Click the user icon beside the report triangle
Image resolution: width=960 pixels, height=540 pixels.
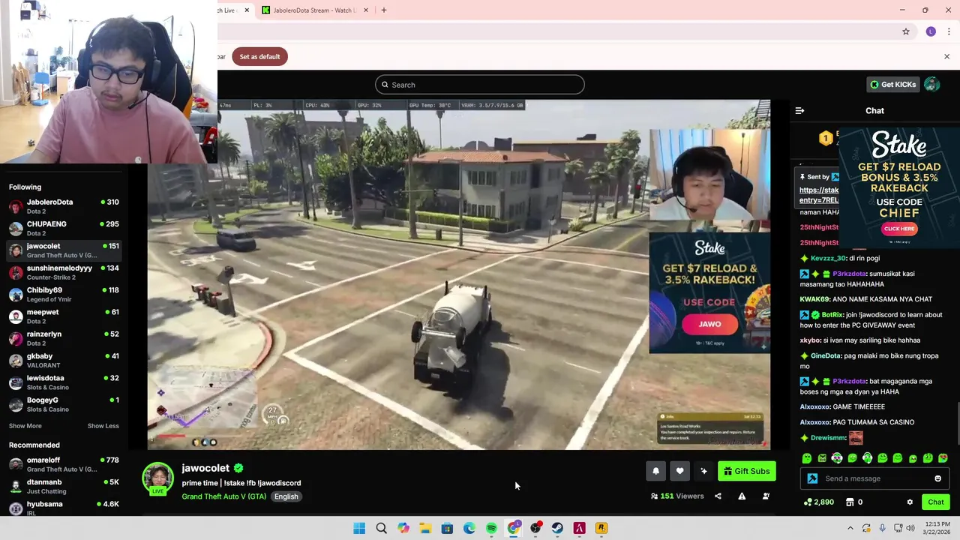tap(766, 496)
